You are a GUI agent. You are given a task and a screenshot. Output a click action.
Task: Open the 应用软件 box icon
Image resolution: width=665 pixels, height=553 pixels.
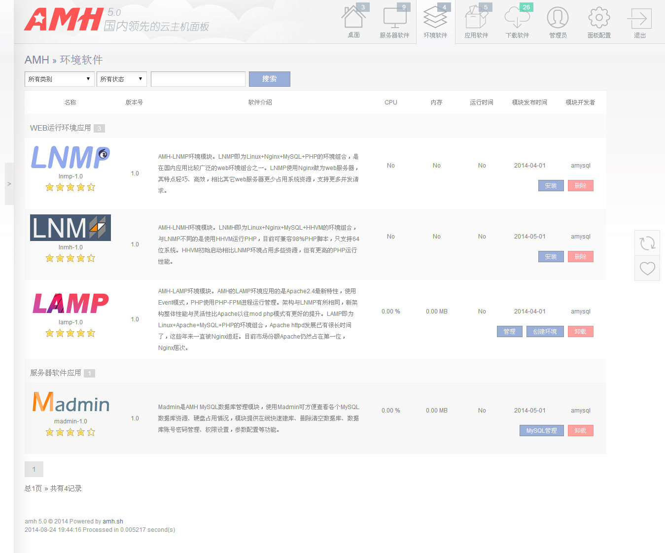(476, 19)
